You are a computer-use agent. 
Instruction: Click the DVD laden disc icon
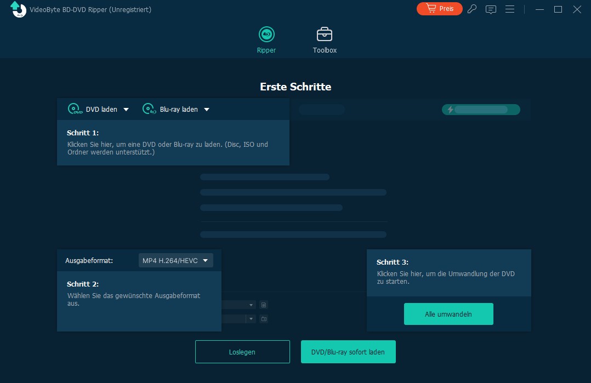pos(75,109)
